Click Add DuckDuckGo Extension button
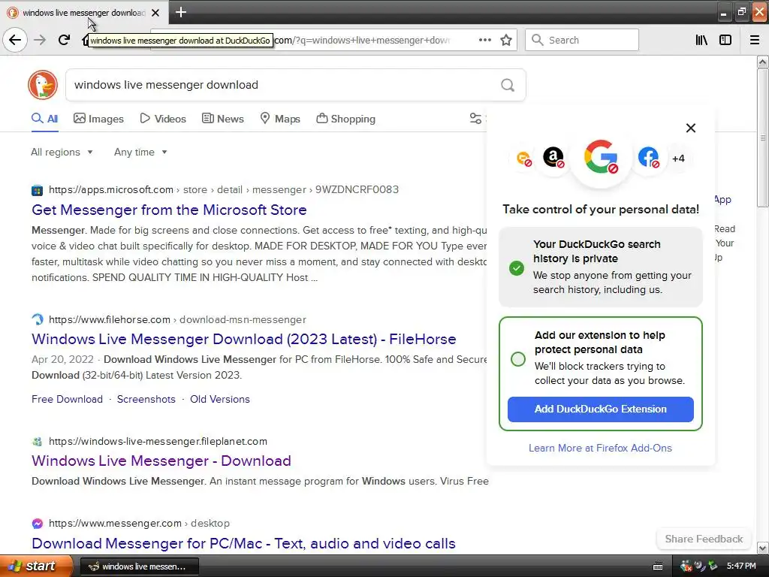 point(600,409)
